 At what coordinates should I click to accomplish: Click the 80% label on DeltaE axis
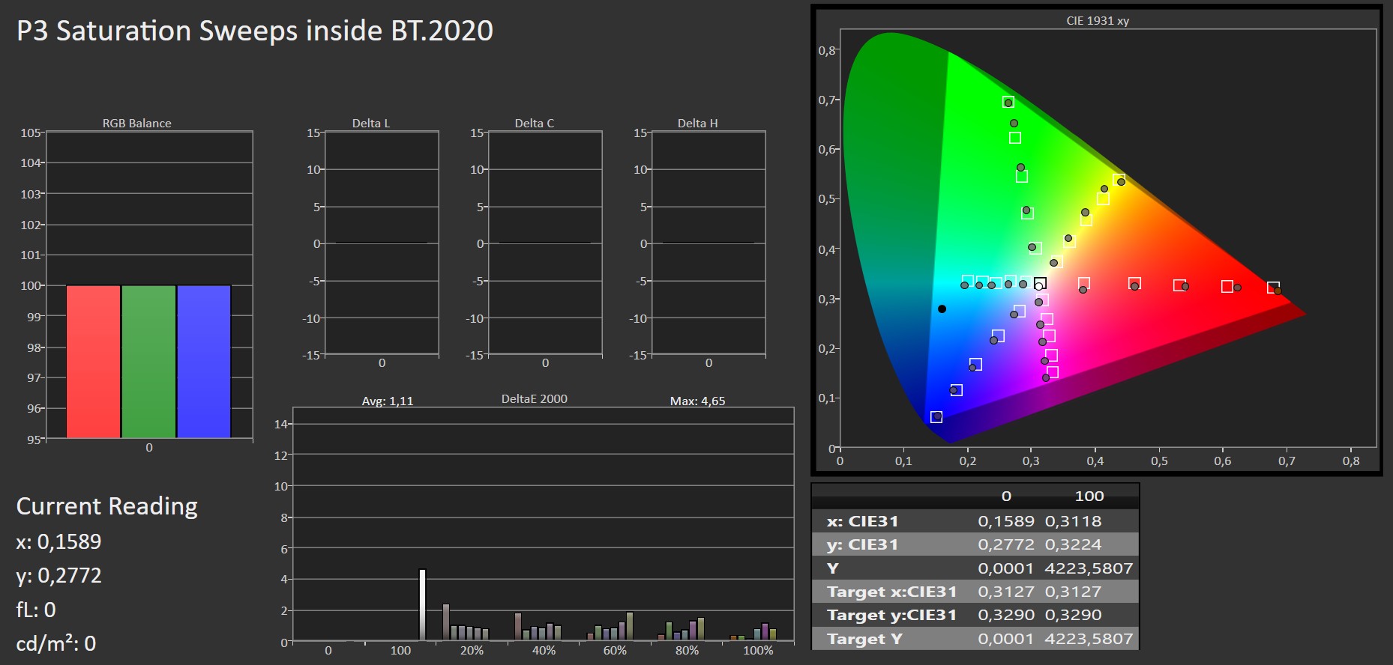[687, 651]
